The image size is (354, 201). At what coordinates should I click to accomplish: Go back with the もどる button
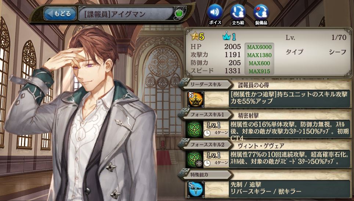pos(60,14)
